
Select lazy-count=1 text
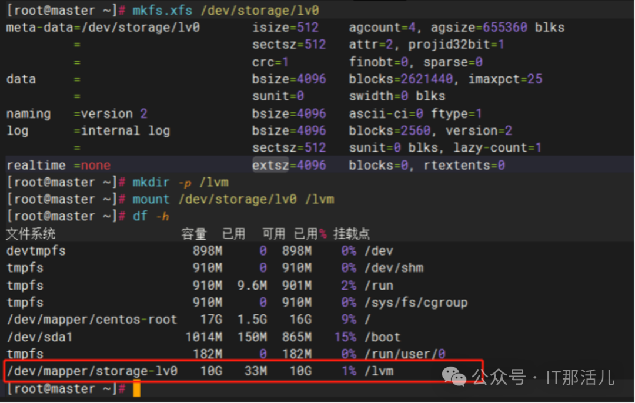tap(497, 147)
